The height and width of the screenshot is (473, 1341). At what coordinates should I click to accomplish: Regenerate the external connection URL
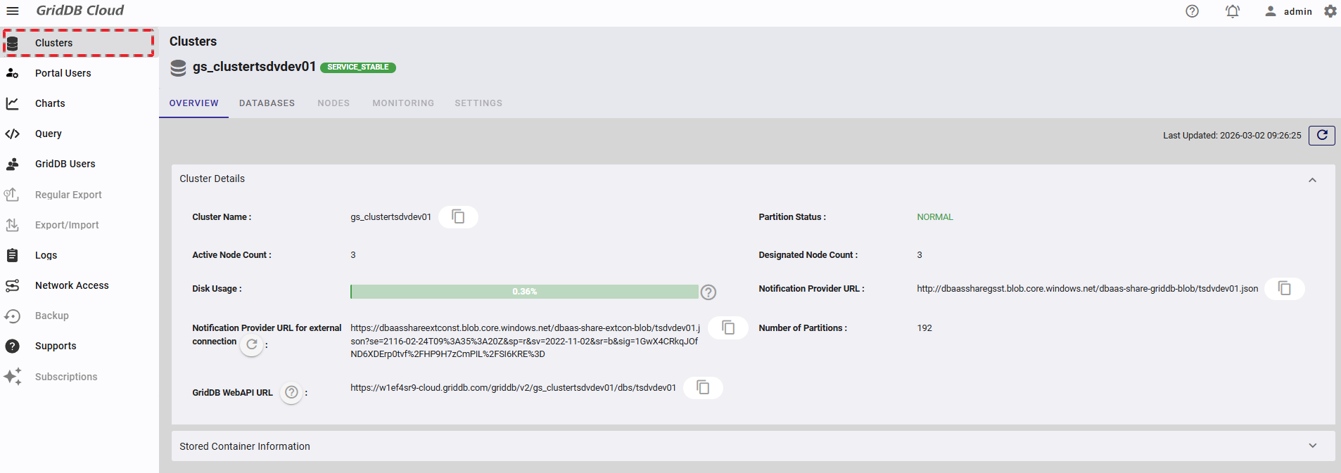point(252,344)
